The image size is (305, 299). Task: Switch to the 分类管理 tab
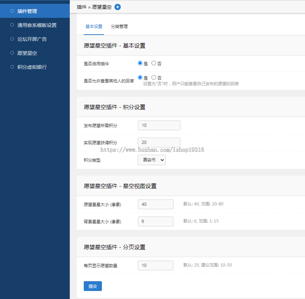119,27
